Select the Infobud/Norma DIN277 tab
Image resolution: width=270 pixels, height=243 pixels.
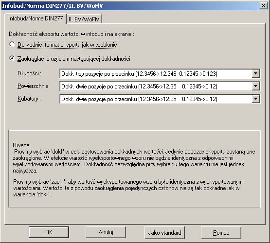(36, 18)
